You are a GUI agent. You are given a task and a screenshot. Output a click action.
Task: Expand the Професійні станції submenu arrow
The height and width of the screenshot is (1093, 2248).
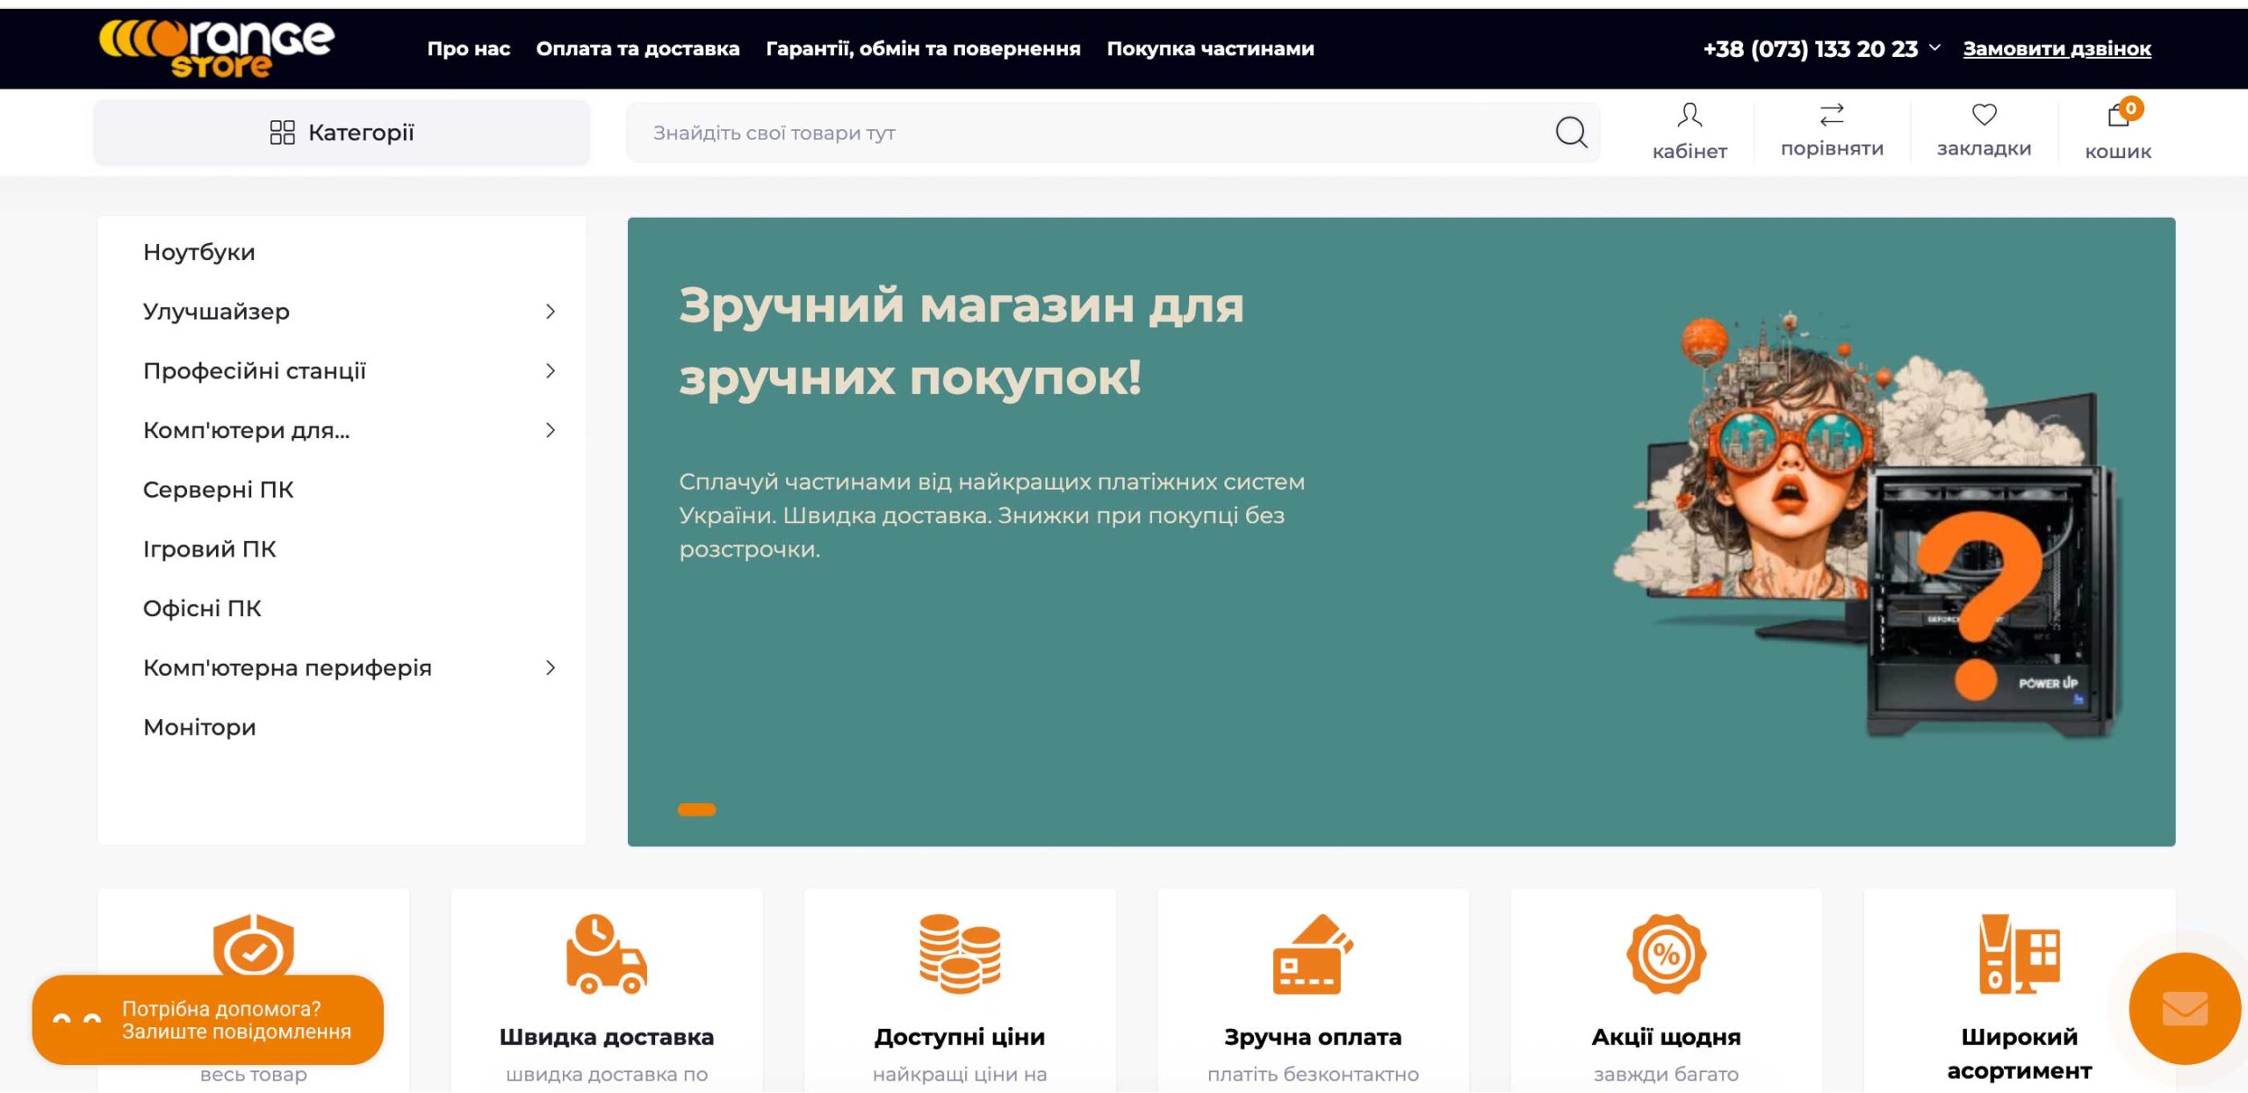point(551,371)
